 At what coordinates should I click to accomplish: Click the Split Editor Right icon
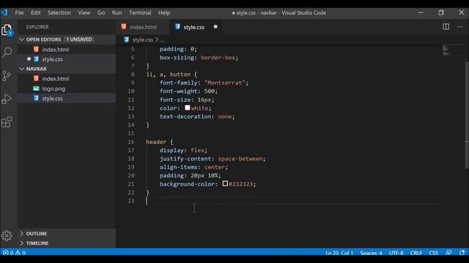(x=446, y=27)
